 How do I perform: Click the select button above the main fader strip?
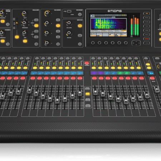(146, 58)
